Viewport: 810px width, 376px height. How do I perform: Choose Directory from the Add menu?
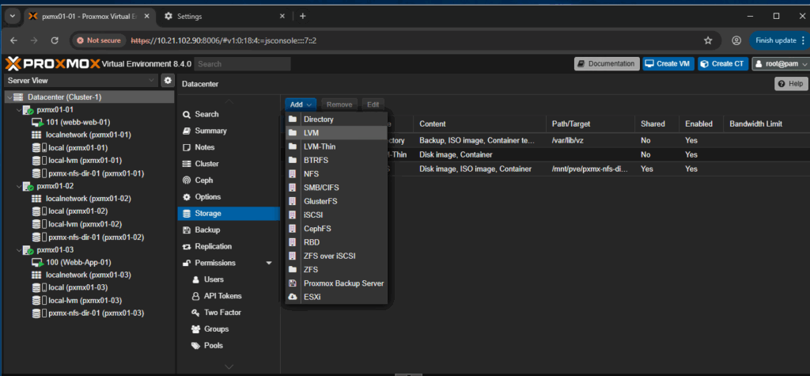point(336,120)
